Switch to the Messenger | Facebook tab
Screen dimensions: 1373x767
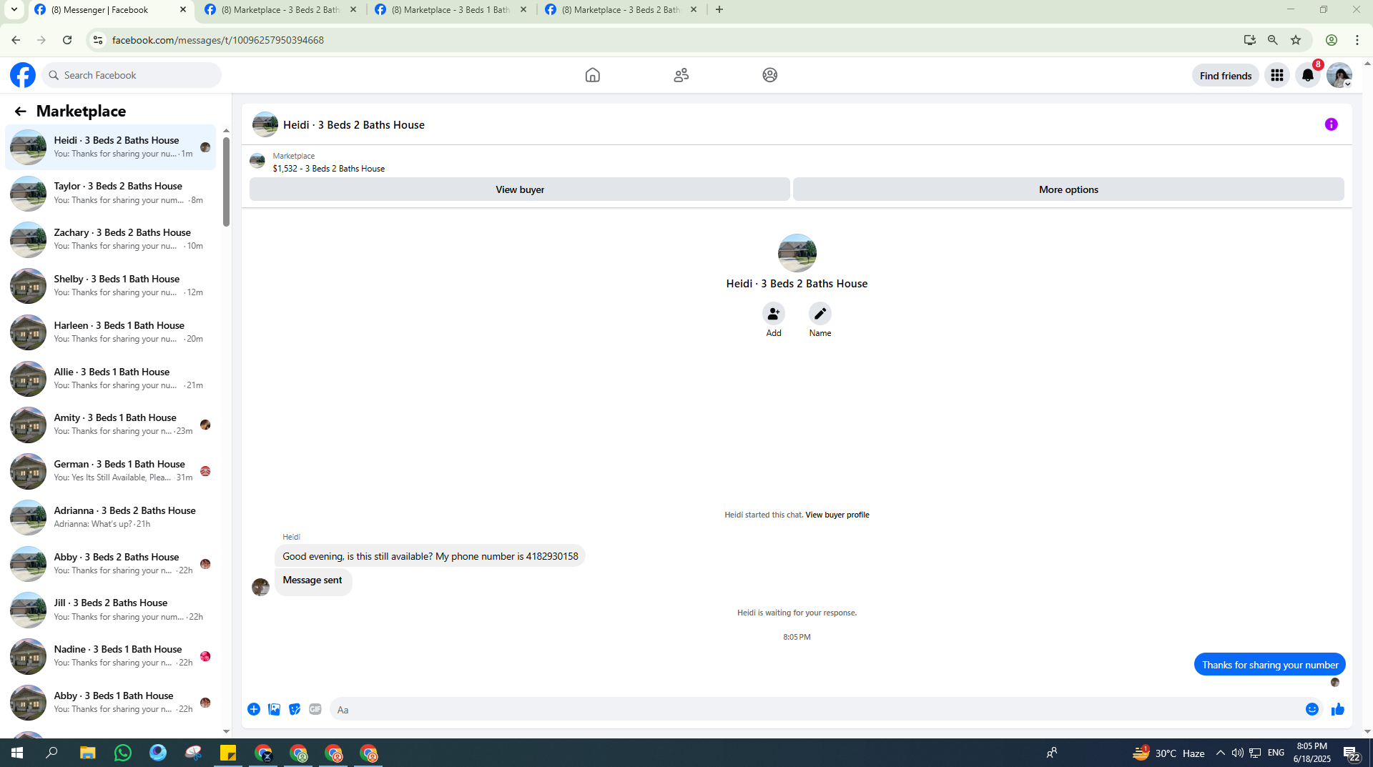[x=110, y=10]
